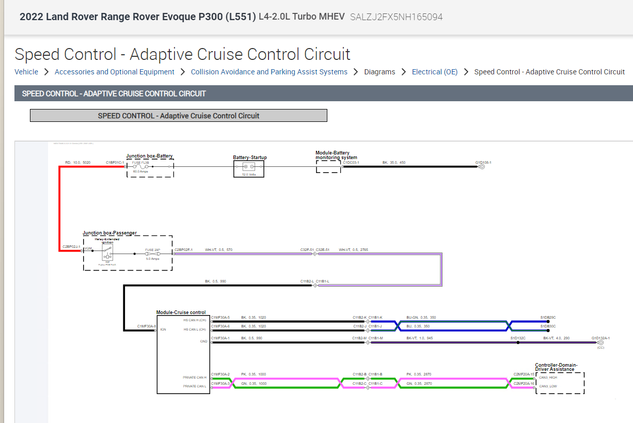Click wire label GN, 0.35, 2870
The image size is (633, 423).
pyautogui.click(x=419, y=383)
